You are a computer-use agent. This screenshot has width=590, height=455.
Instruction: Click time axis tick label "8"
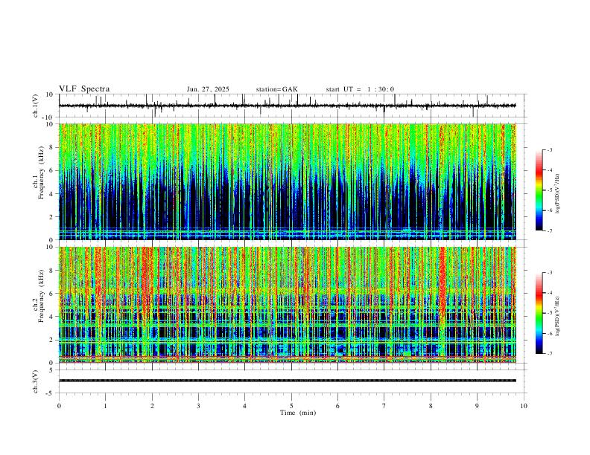(431, 406)
